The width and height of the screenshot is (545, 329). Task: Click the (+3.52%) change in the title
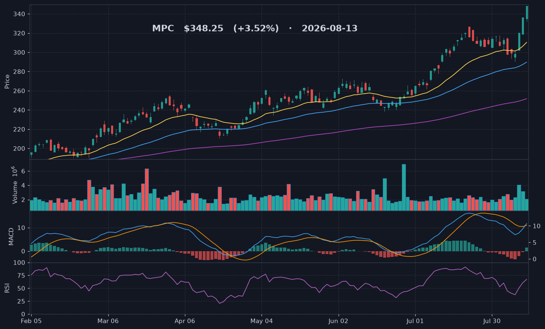256,28
